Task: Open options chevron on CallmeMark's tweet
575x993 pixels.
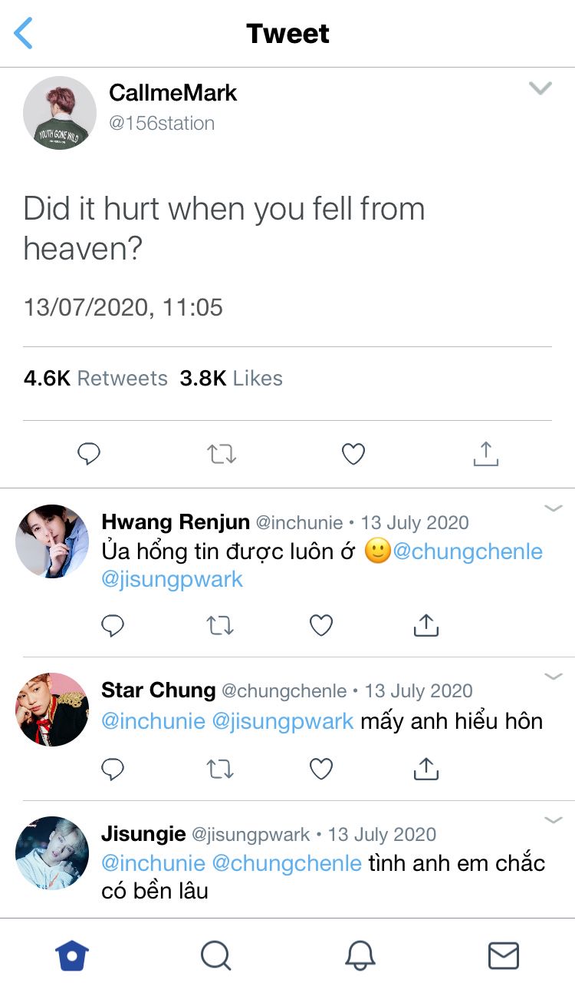Action: pyautogui.click(x=540, y=88)
